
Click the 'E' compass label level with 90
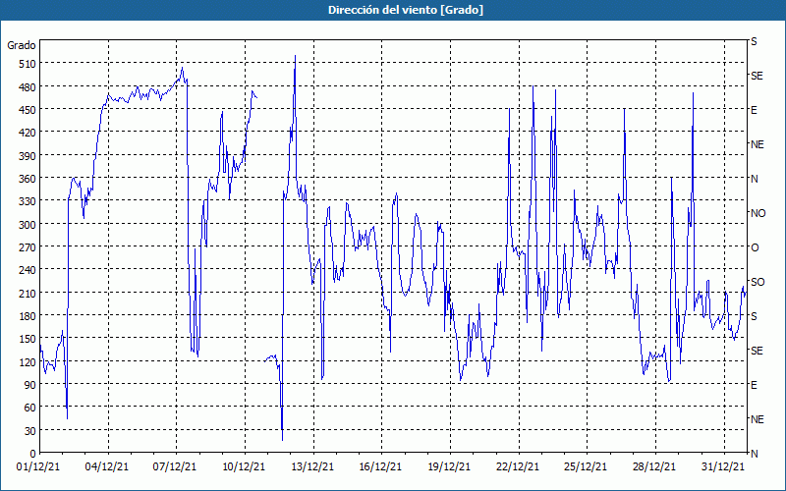754,385
